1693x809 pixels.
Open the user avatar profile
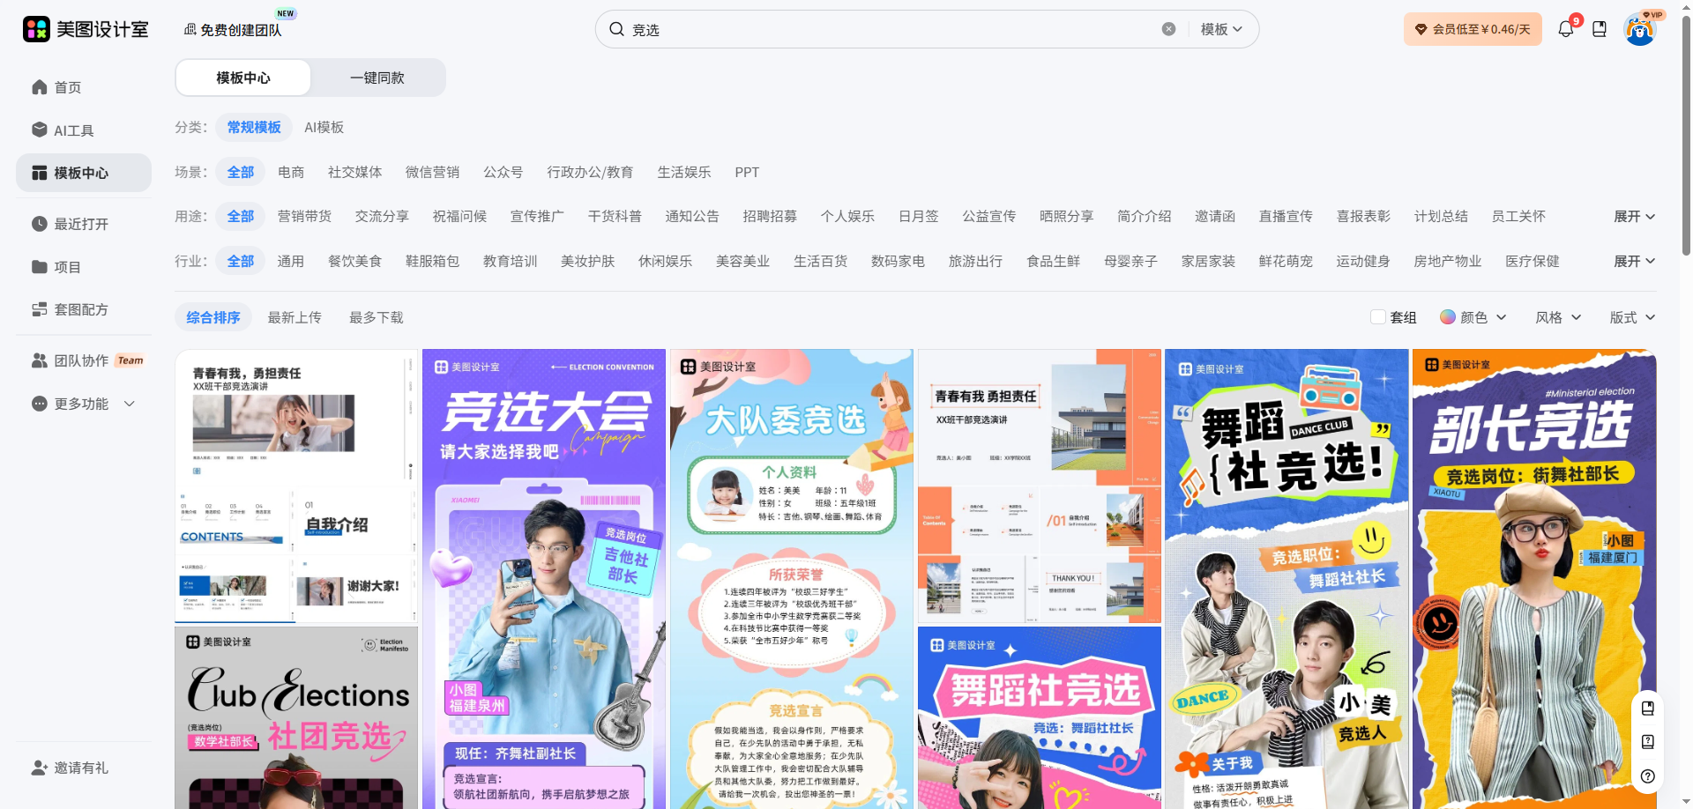tap(1639, 31)
